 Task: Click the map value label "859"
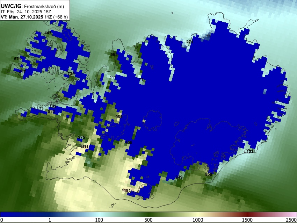(209, 174)
